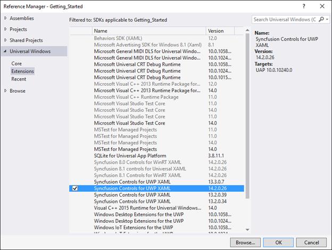This screenshot has height=250, width=332.
Task: Select Microsoft General MIDI DLS version 10.0.1058
Action: click(156, 51)
